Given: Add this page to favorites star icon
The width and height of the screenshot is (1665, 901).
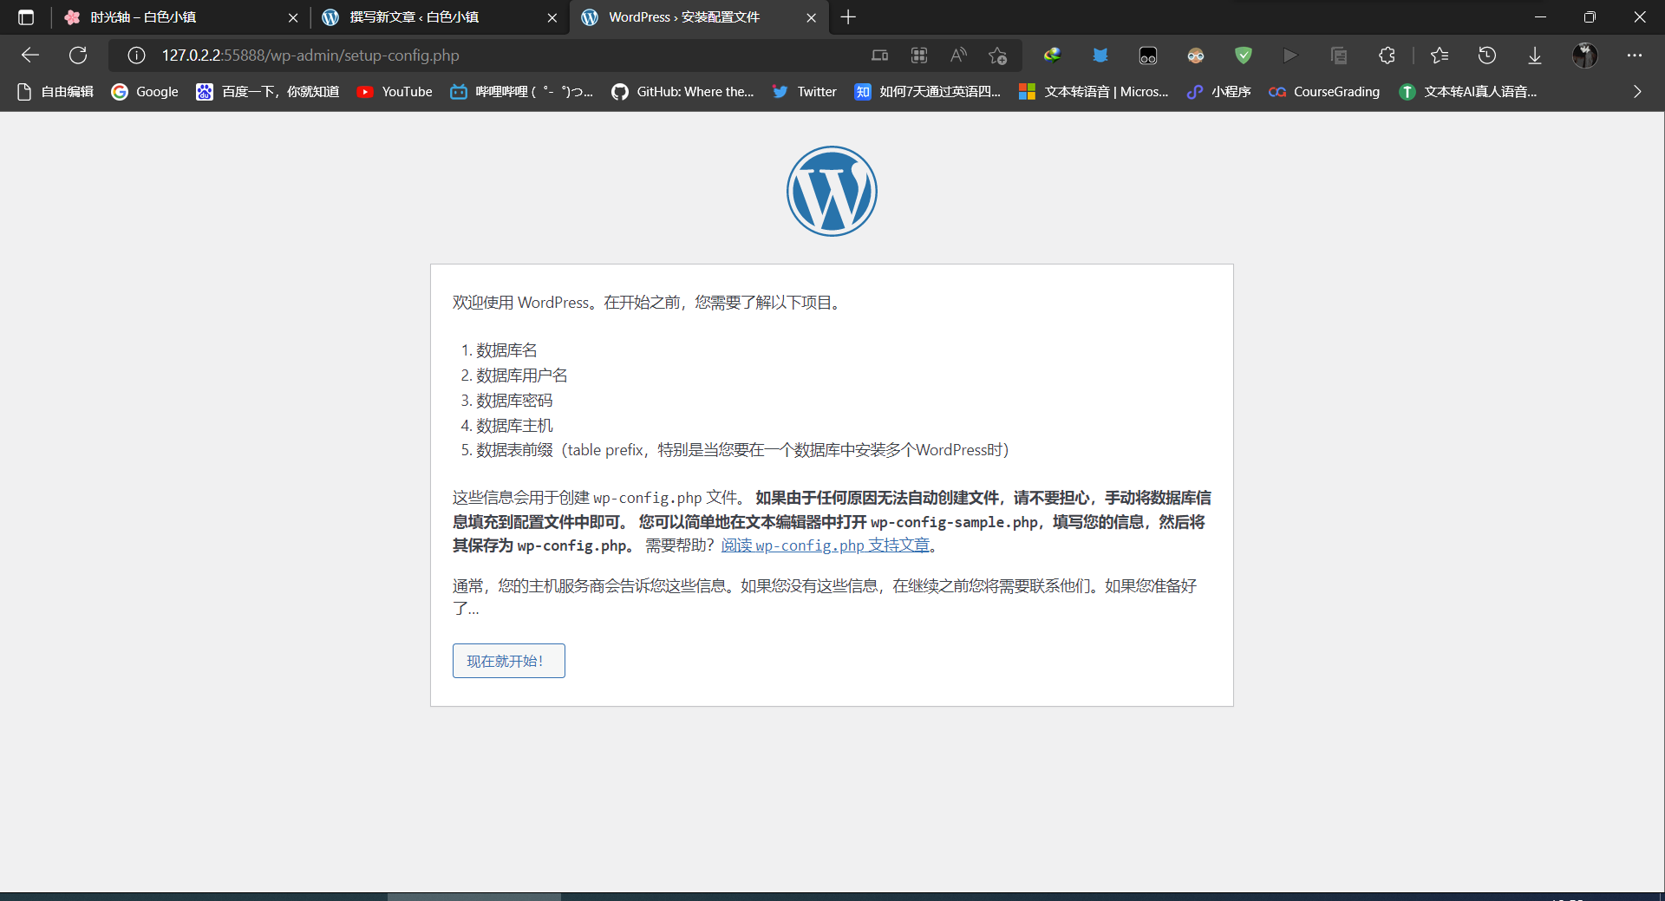Looking at the screenshot, I should click(x=997, y=55).
